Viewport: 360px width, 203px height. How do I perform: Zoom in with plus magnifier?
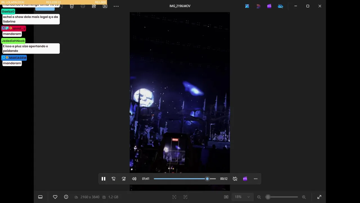(304, 197)
